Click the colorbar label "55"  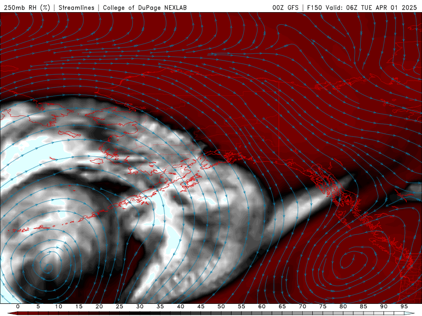coord(242,307)
